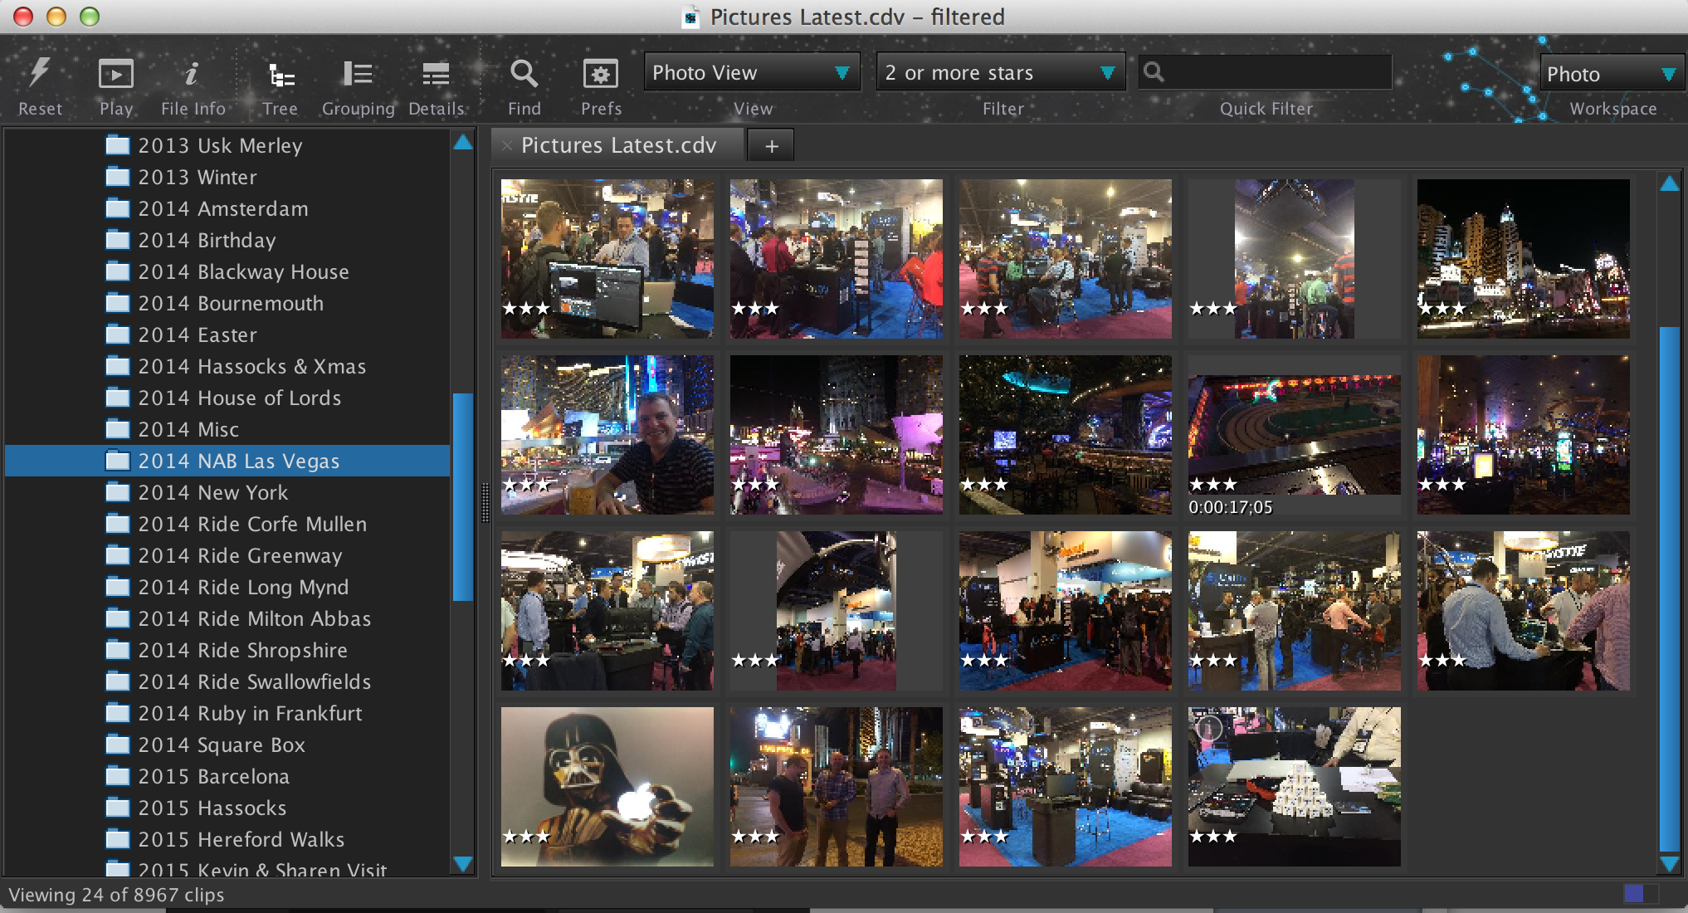Image resolution: width=1688 pixels, height=913 pixels.
Task: Open the File Info panel icon
Action: 192,75
